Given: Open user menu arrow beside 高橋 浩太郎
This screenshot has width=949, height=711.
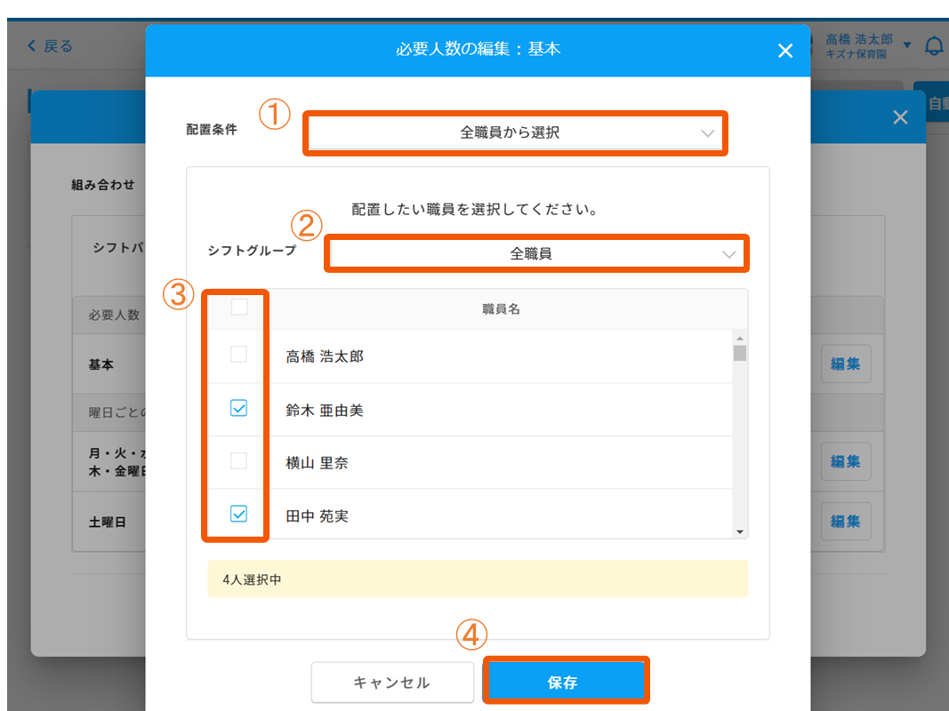Looking at the screenshot, I should (x=907, y=45).
